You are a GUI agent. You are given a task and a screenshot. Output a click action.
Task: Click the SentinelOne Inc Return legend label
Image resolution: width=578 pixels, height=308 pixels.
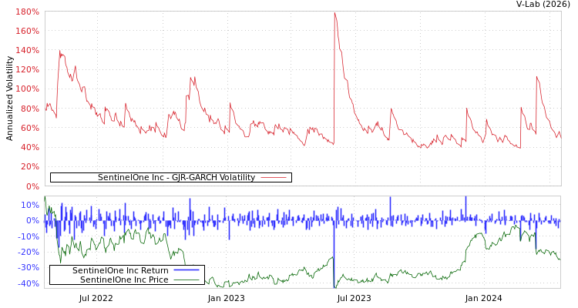[120, 270]
